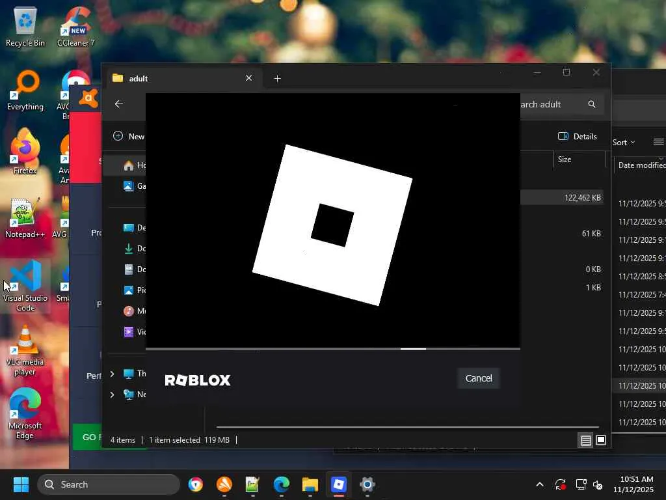Open Chrome from the taskbar
This screenshot has width=666, height=500.
coord(195,484)
